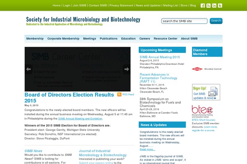Click the News & Updates header

click(162, 125)
